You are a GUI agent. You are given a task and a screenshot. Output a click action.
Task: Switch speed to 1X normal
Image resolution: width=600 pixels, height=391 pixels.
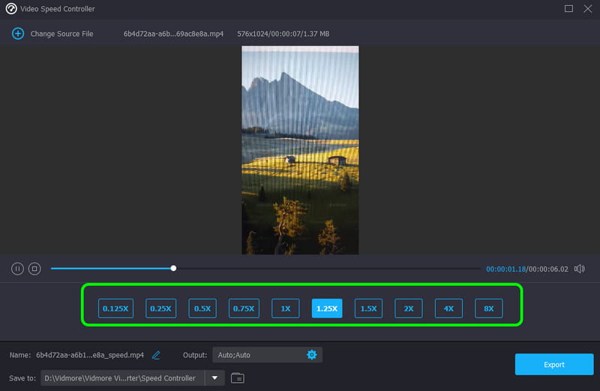pos(285,308)
